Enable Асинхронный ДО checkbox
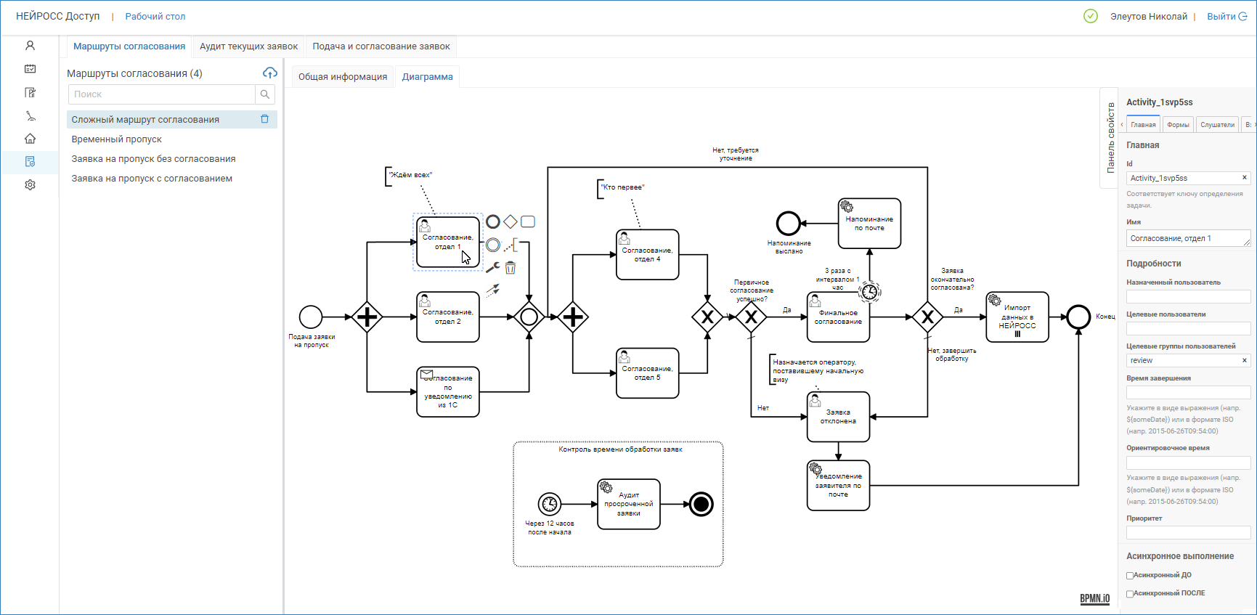This screenshot has height=615, width=1257. (x=1130, y=576)
